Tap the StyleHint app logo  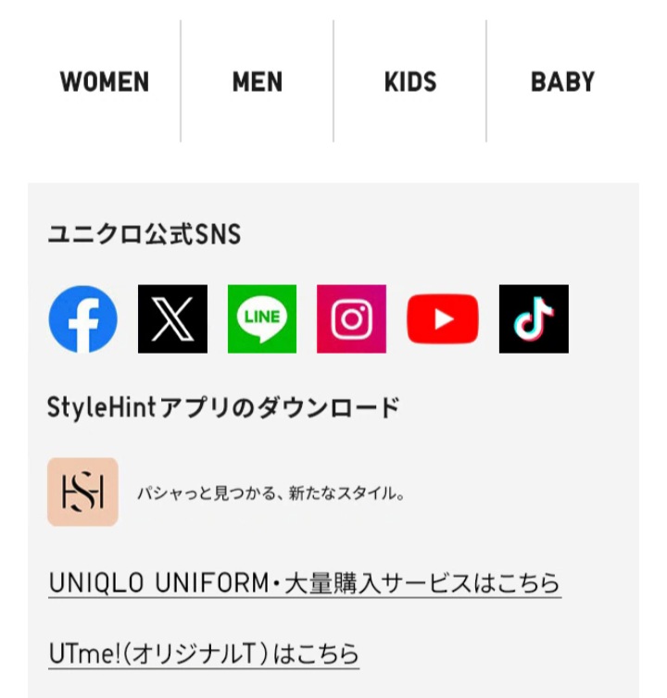point(82,492)
